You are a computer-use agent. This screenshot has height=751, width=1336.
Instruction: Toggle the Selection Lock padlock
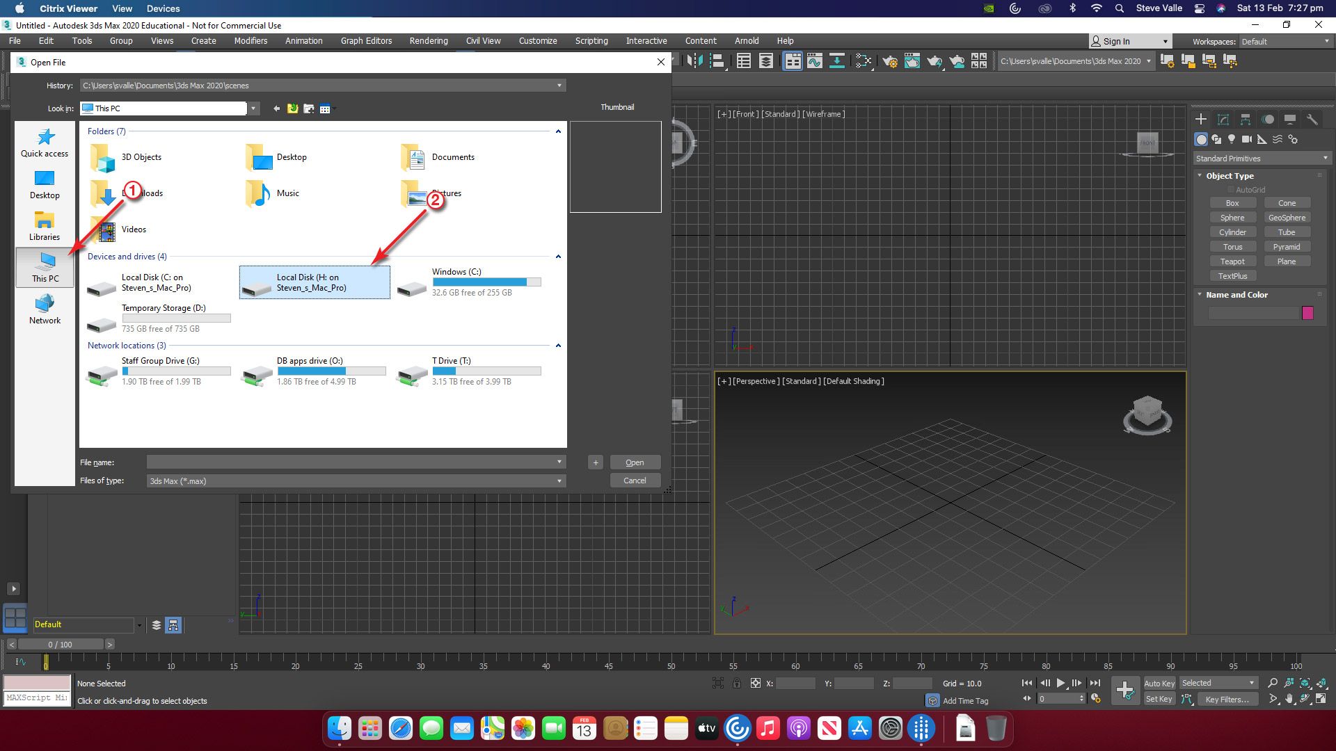(736, 684)
